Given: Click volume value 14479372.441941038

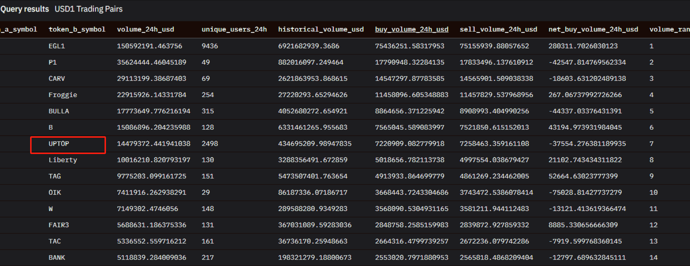Looking at the screenshot, I should click(154, 144).
